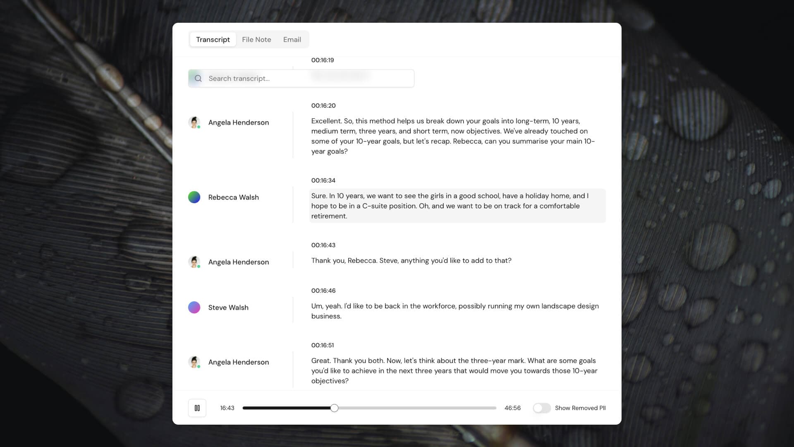Click the playback progress slider handle
The image size is (794, 447).
pyautogui.click(x=334, y=408)
